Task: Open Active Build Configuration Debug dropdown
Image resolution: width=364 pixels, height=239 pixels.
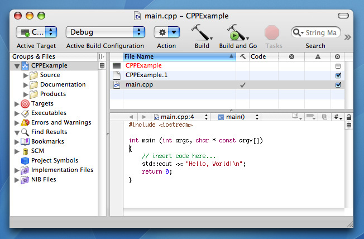Action: [106, 32]
